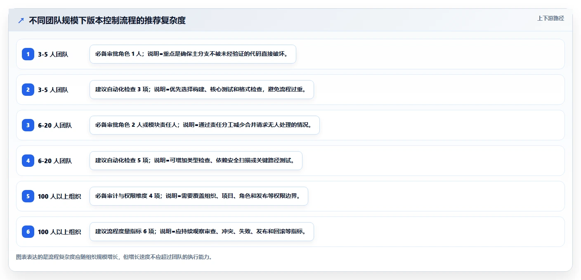Click step number badge 2
The width and height of the screenshot is (581, 280).
tap(28, 90)
